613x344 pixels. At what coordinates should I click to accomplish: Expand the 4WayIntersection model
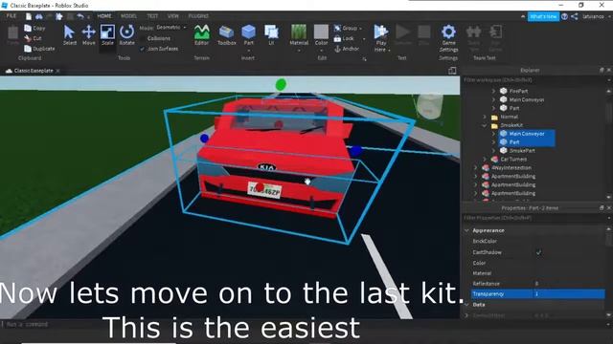click(x=475, y=168)
